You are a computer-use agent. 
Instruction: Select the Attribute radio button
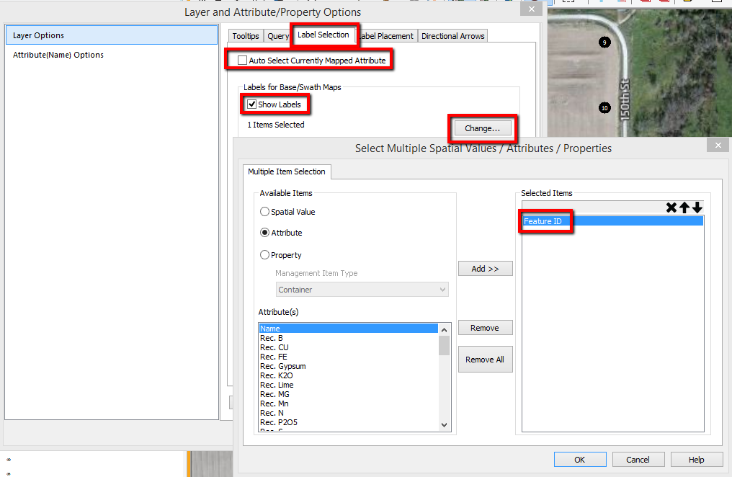264,233
